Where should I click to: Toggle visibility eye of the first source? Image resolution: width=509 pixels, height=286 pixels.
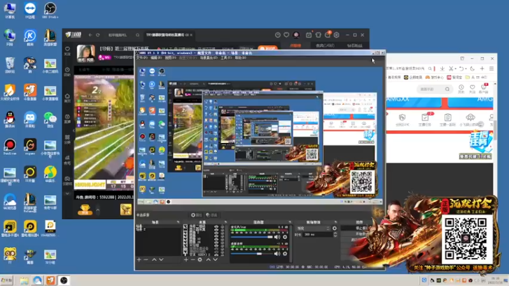click(216, 227)
